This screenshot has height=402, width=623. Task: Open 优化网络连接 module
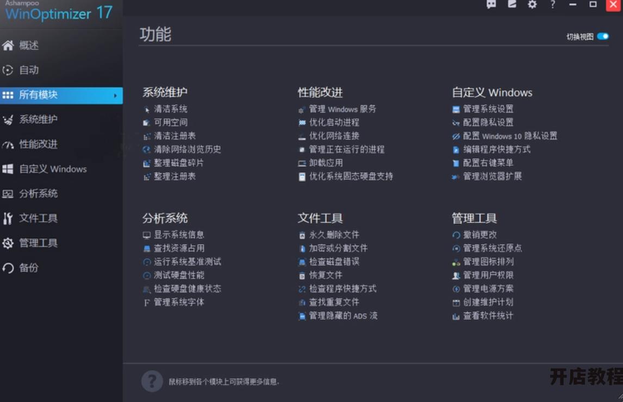334,136
